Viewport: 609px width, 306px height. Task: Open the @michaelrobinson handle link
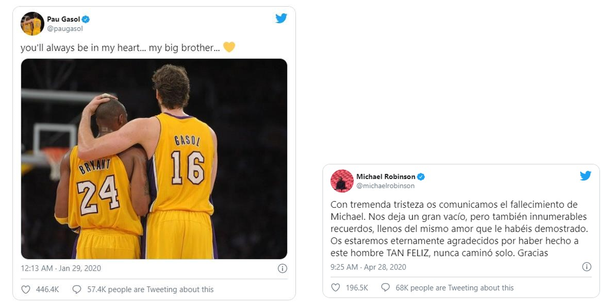385,186
